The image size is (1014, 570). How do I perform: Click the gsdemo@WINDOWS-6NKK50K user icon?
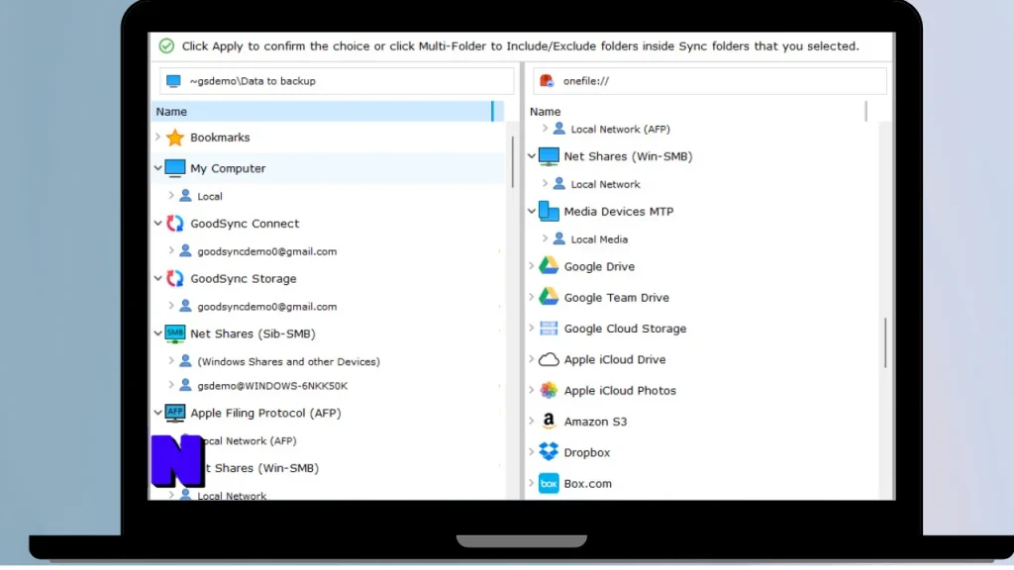[x=185, y=385]
